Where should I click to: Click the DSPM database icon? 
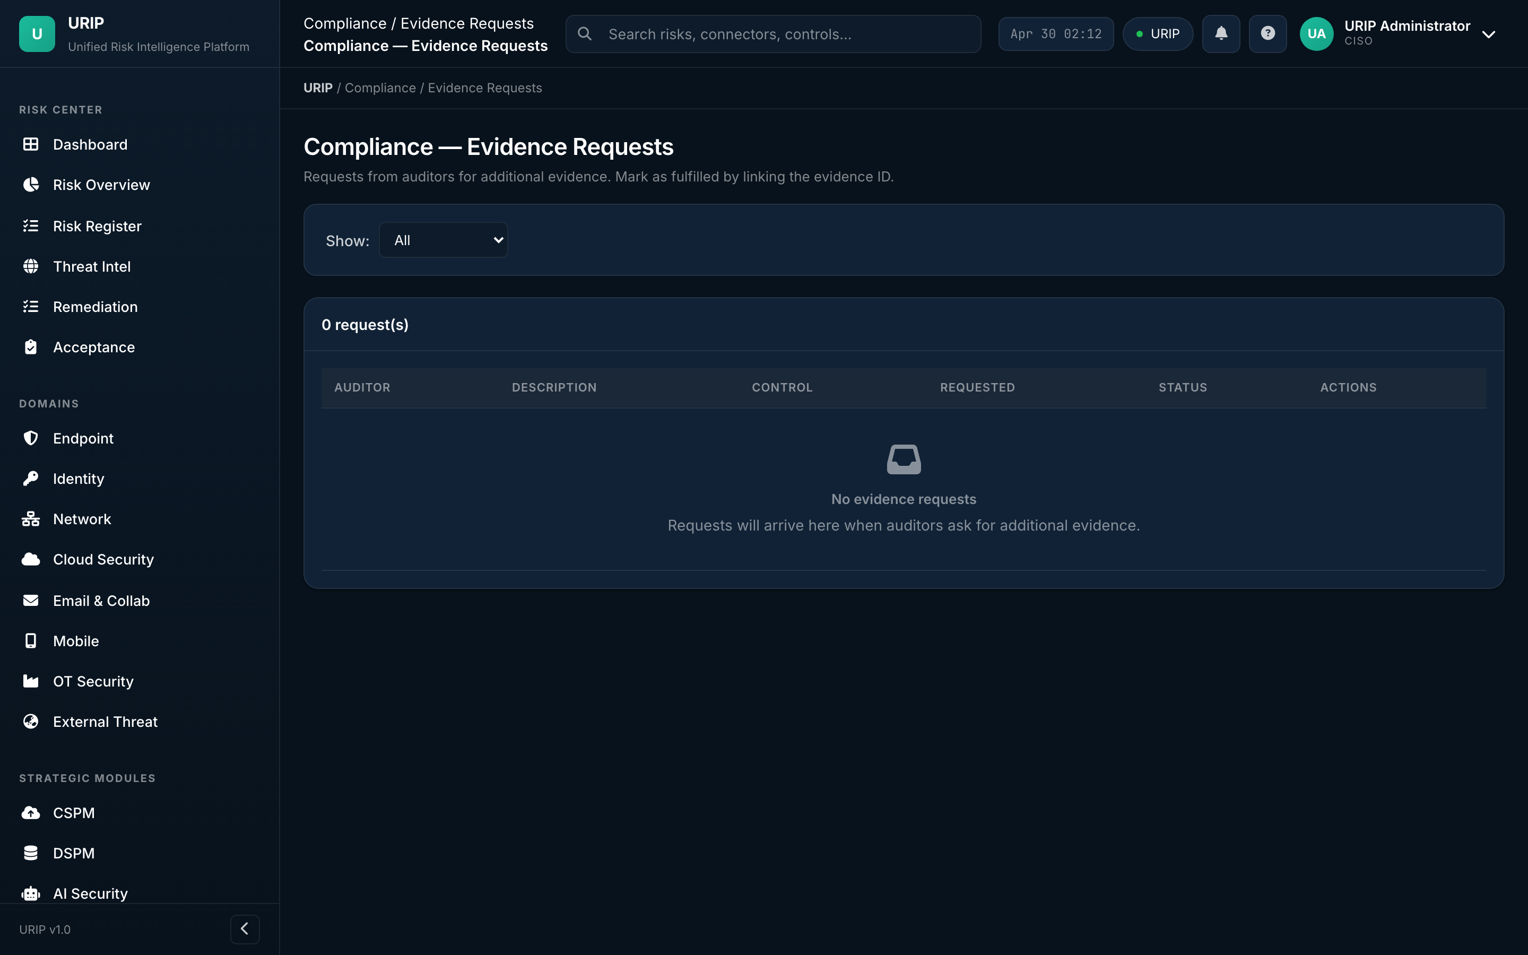point(30,853)
